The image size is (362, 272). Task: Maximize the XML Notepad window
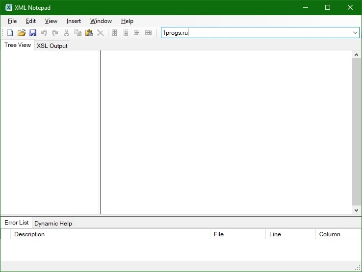pyautogui.click(x=327, y=7)
